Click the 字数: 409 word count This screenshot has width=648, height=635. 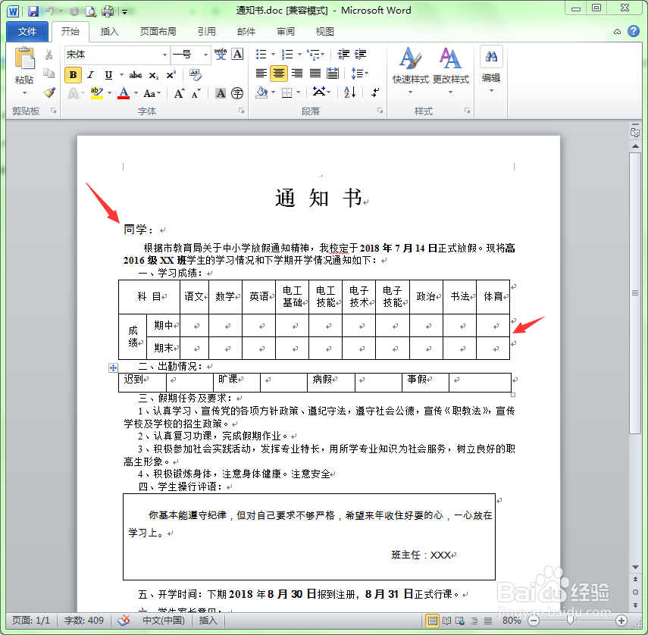[x=84, y=620]
